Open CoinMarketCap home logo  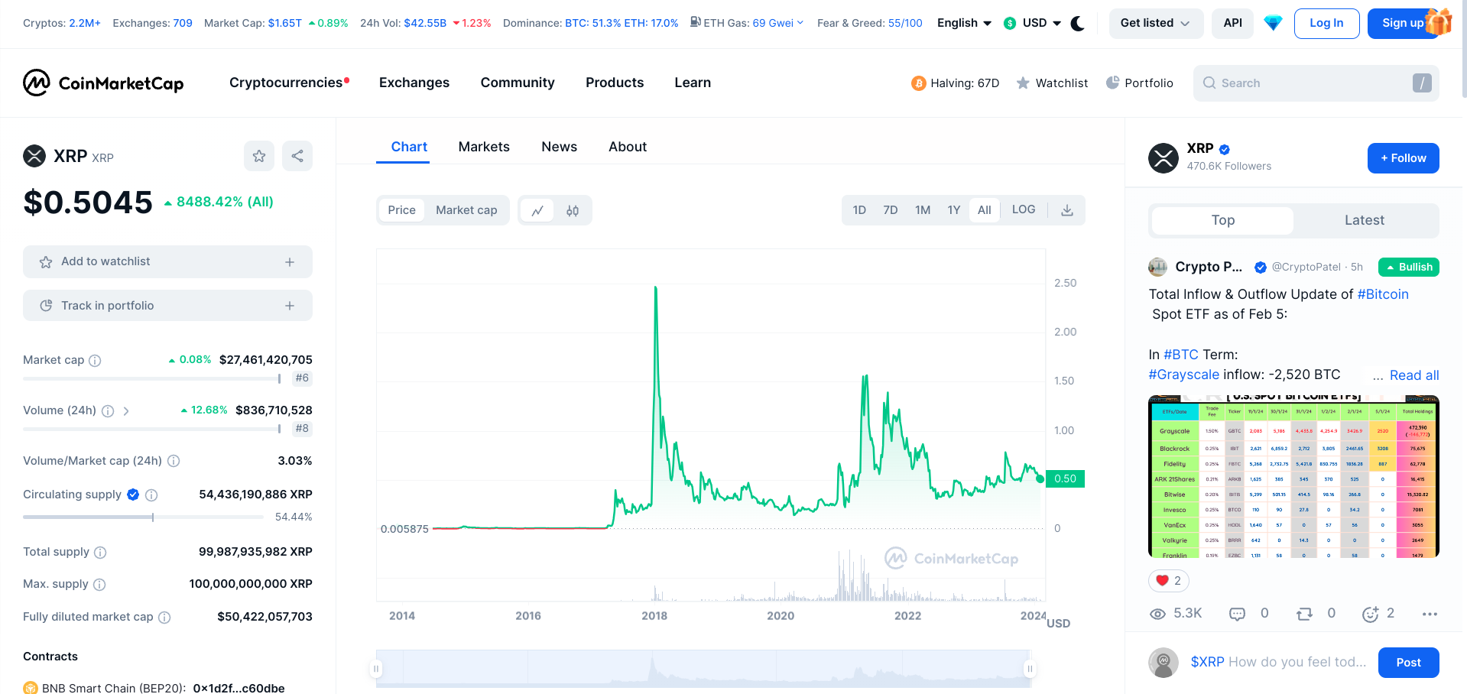(x=103, y=83)
